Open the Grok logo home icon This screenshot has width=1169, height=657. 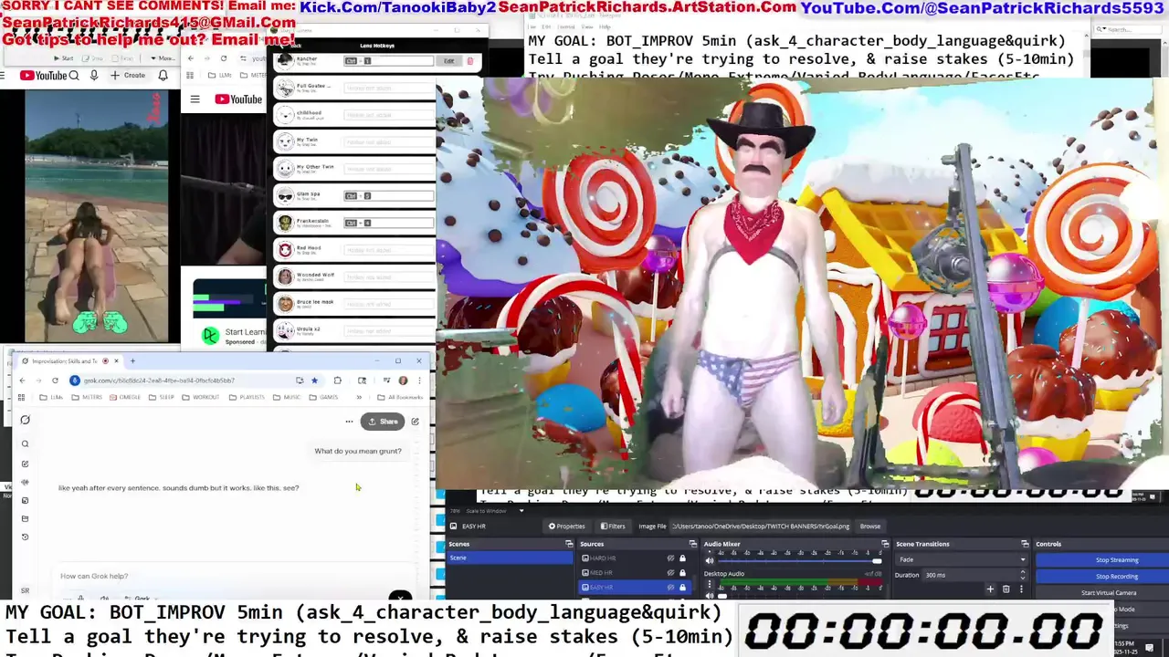[x=26, y=420]
